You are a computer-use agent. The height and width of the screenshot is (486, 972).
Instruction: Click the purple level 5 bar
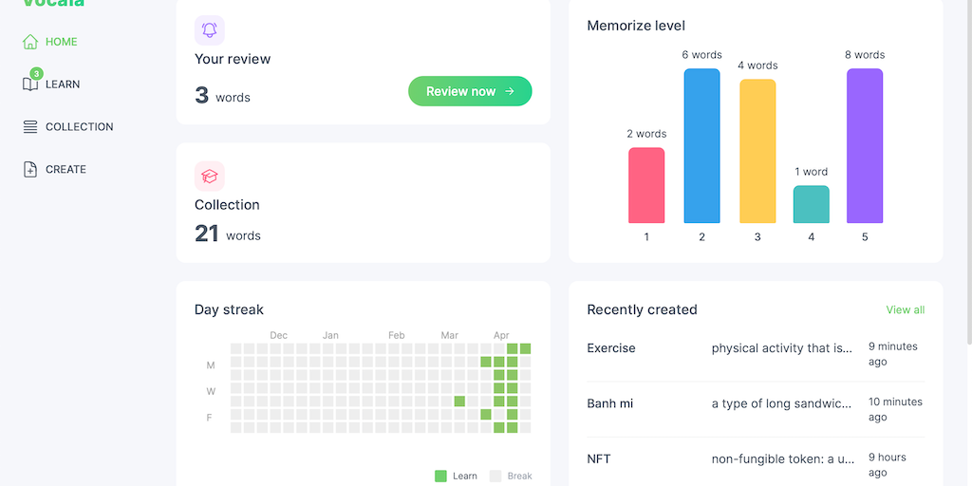click(865, 146)
